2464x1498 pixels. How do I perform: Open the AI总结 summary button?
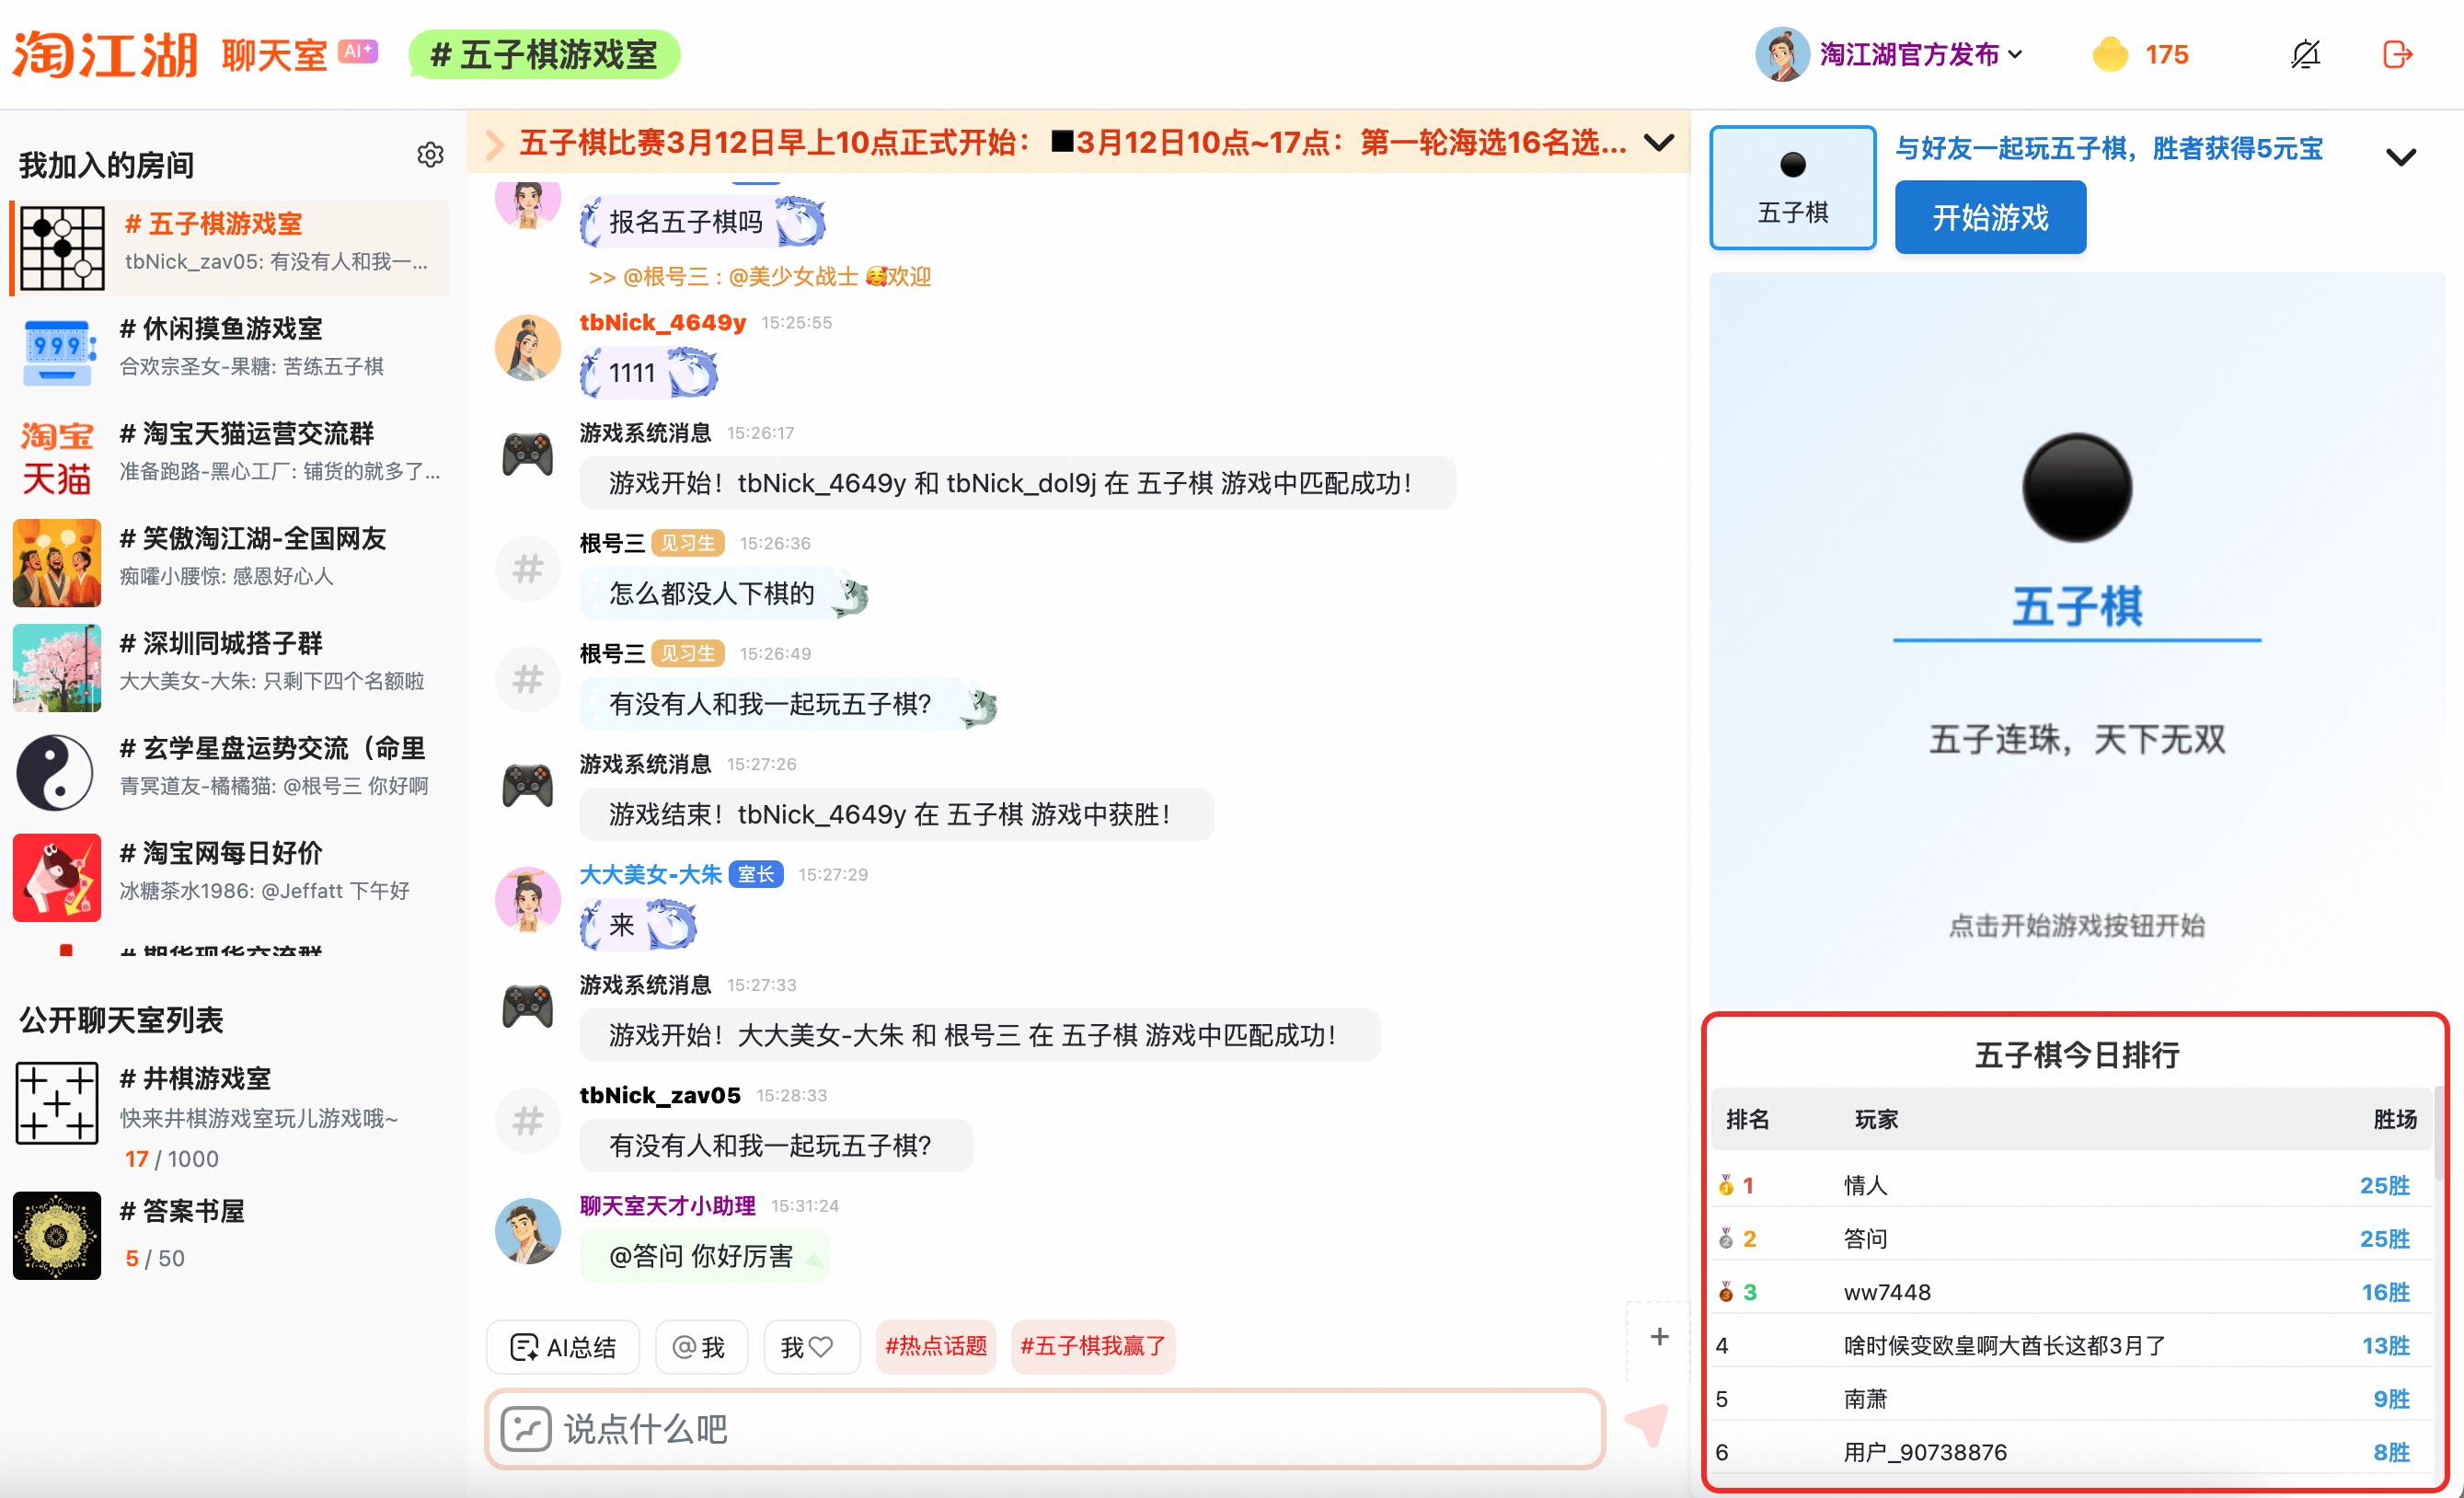point(563,1347)
